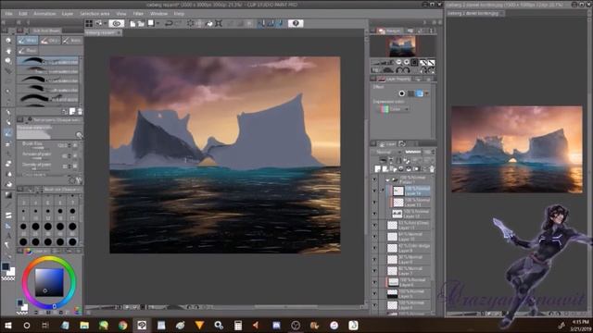Hide Layer 7 using its eye icon
Image resolution: width=593 pixels, height=333 pixels.
click(374, 271)
